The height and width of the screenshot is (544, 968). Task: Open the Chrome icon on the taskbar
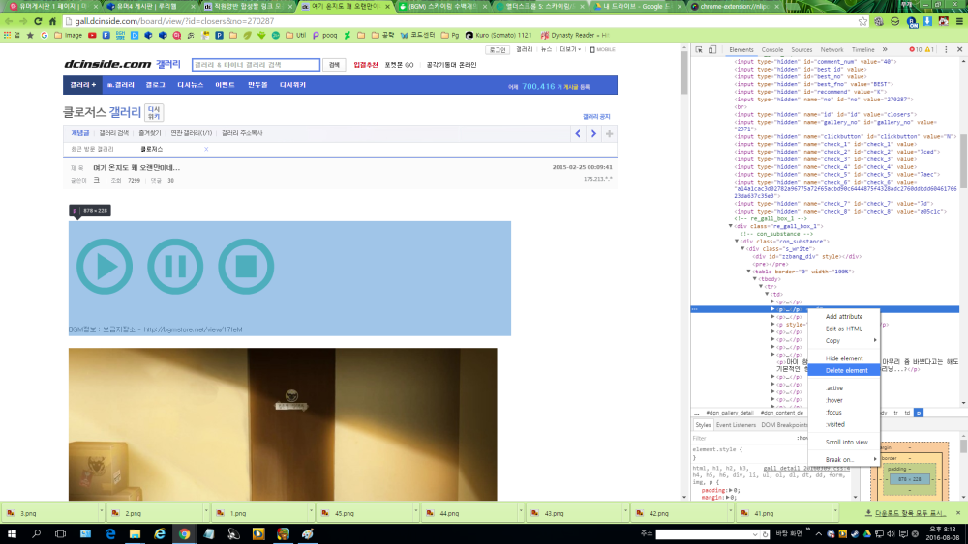click(x=183, y=533)
